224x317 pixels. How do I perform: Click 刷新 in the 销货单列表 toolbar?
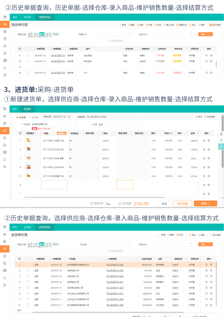coord(201,25)
